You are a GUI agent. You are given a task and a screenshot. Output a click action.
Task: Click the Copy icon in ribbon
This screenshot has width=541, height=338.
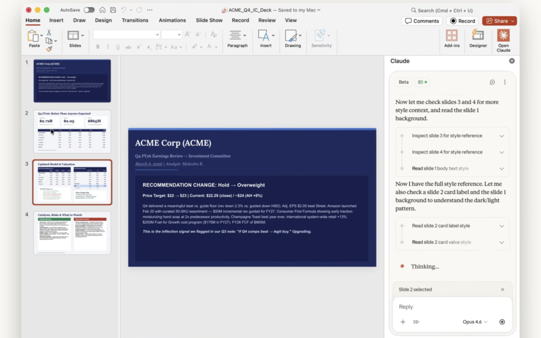point(49,41)
